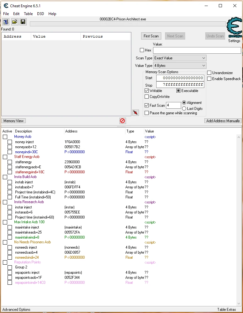
Task: Open Advanced Options
Action: [16, 310]
